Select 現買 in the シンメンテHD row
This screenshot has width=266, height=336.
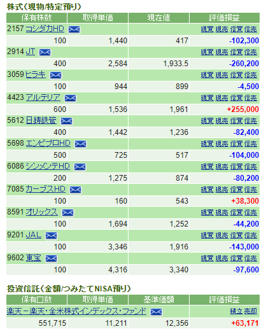[207, 167]
